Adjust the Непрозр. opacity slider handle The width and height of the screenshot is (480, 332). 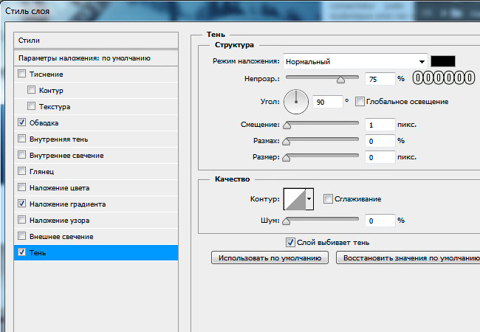(x=340, y=80)
